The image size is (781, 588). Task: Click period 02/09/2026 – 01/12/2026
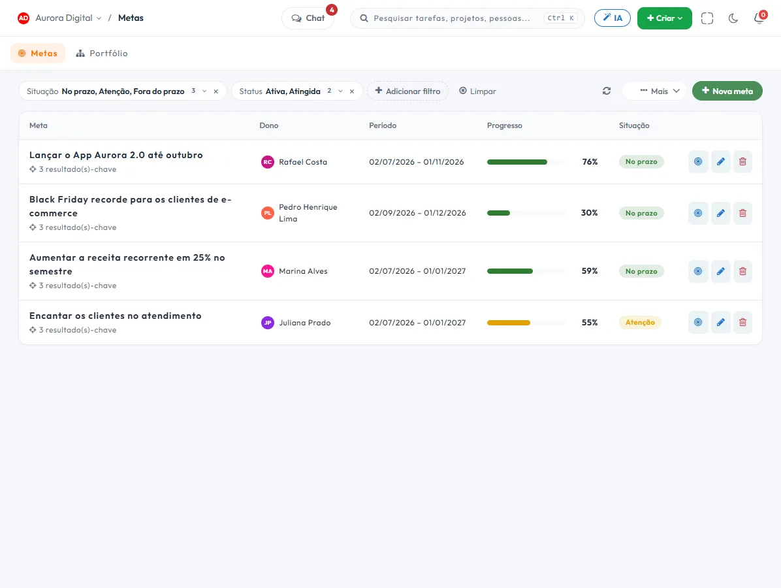point(417,213)
